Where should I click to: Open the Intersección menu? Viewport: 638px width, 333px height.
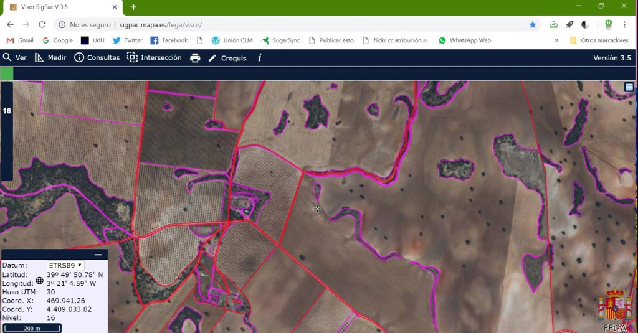coord(155,58)
